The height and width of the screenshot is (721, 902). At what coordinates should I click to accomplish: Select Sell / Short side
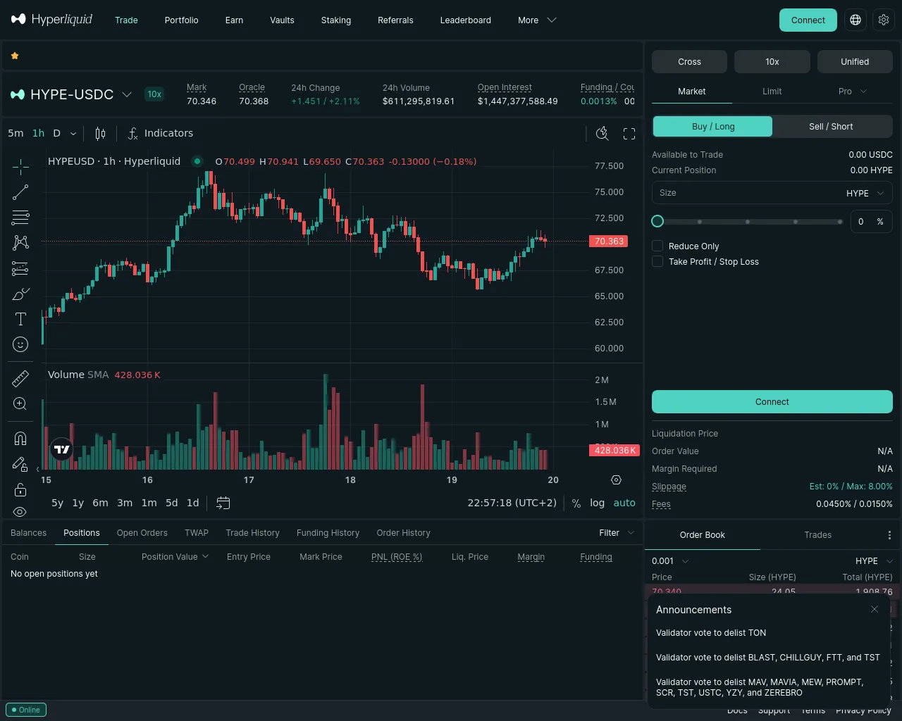pos(832,126)
